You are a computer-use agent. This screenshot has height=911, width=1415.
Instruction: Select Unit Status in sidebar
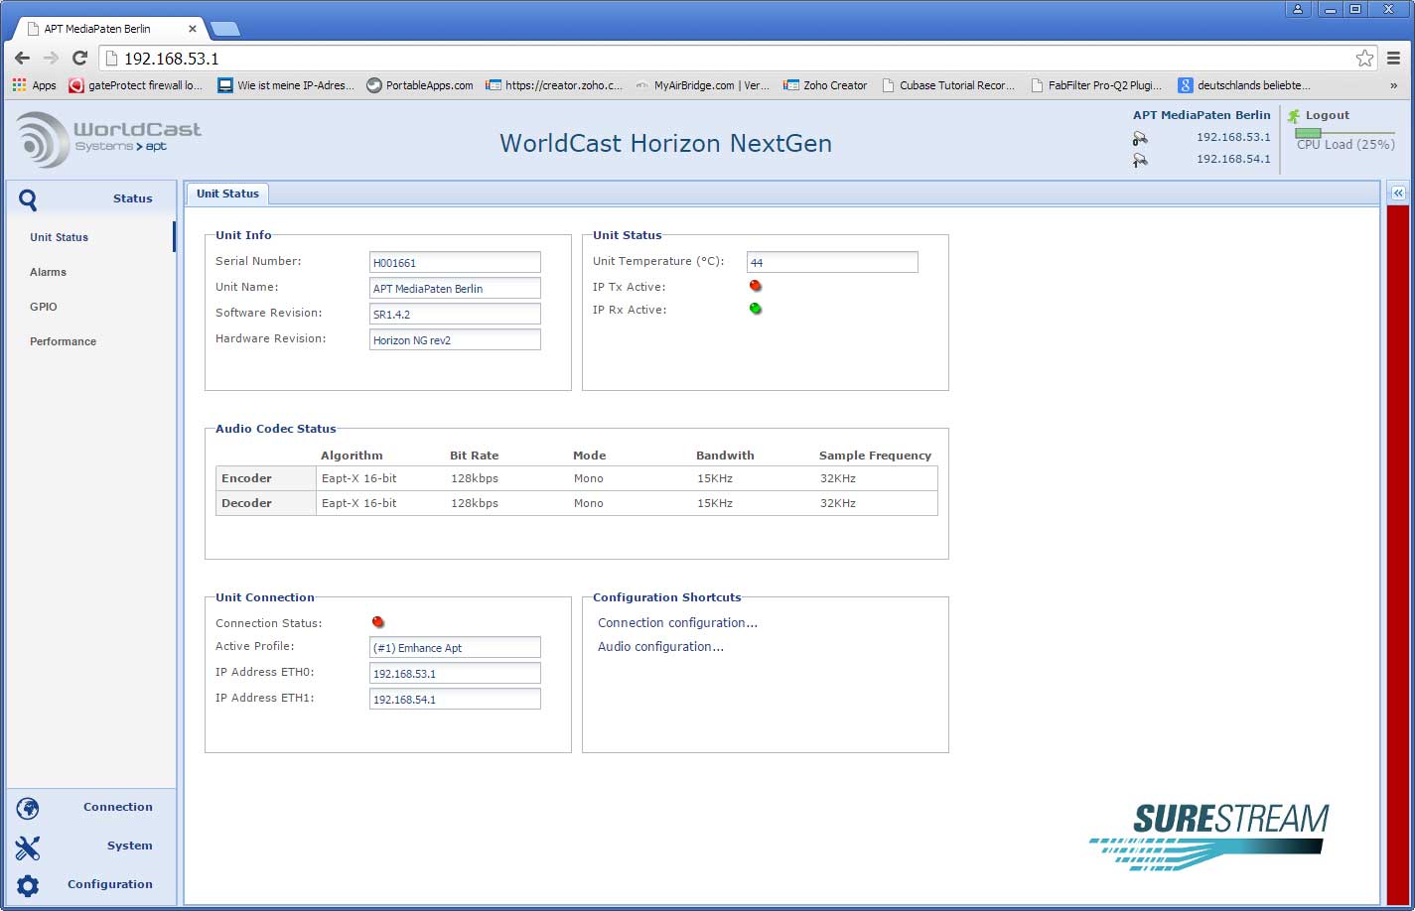[59, 237]
